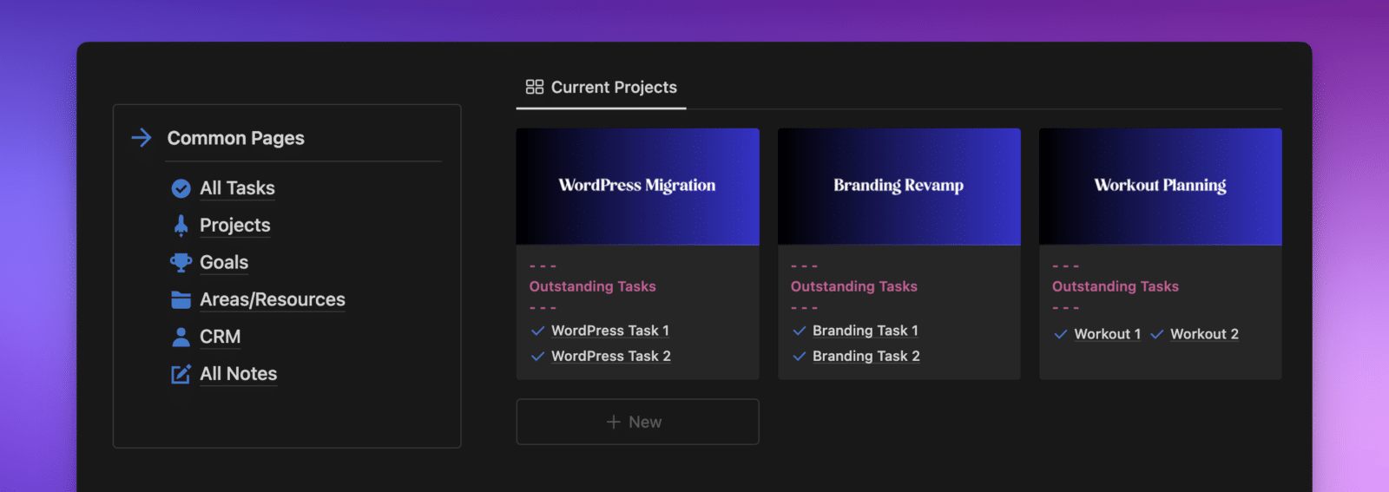Viewport: 1389px width, 492px height.
Task: Open the Branding Revamp project cover
Action: 899,186
